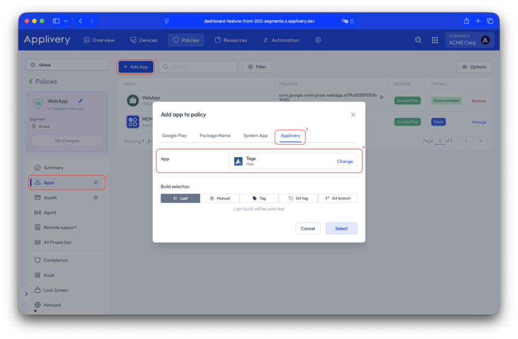Expand the Options control on the right

tap(474, 66)
